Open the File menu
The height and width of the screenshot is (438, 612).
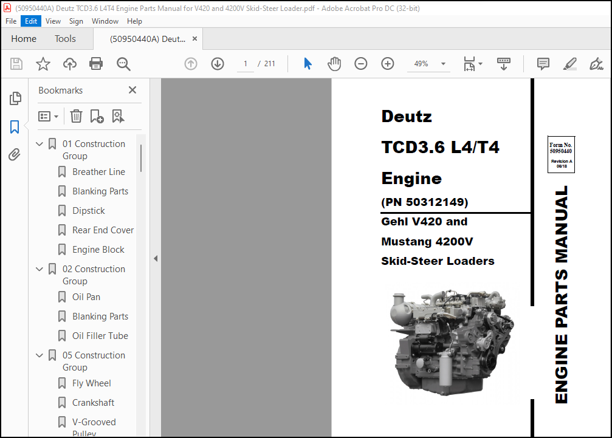click(x=11, y=21)
